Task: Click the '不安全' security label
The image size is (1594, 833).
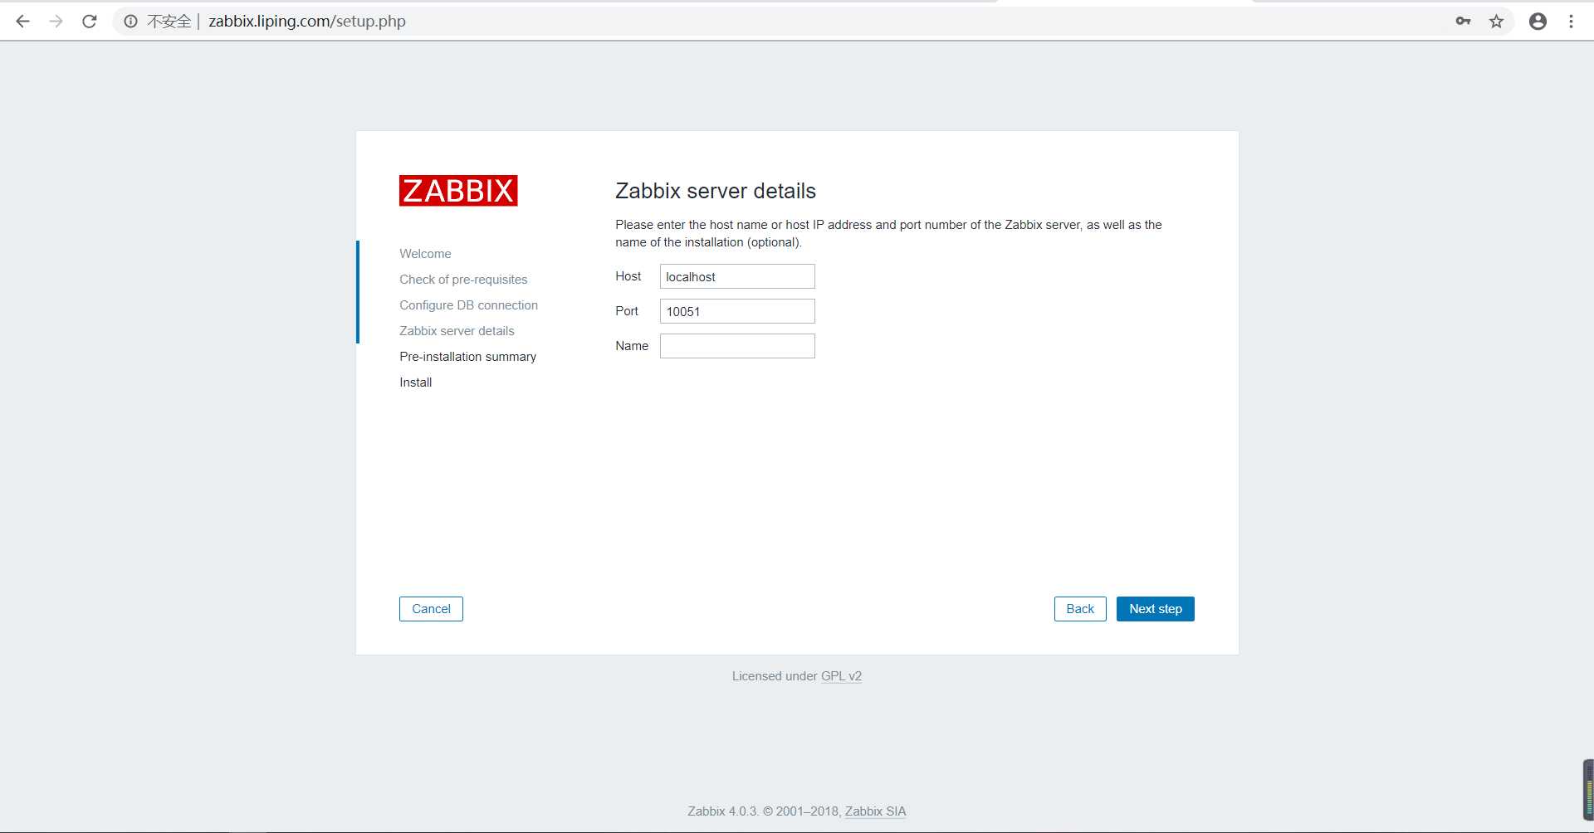Action: 169,22
